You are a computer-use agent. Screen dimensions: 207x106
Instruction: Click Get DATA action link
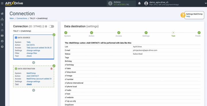pyautogui.click(x=31, y=45)
